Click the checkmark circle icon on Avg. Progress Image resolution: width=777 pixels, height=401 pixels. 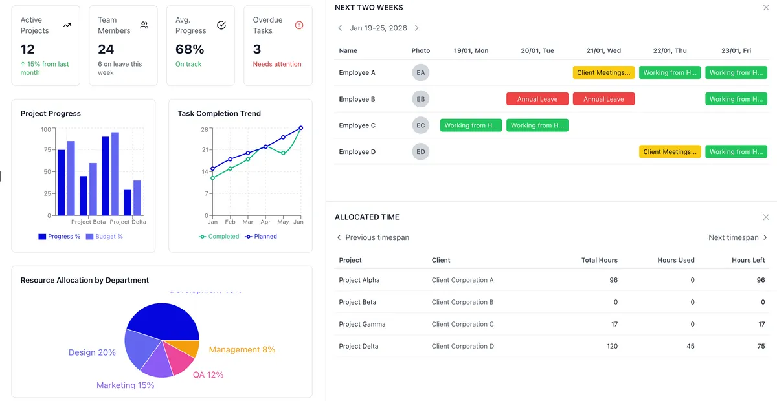point(221,25)
